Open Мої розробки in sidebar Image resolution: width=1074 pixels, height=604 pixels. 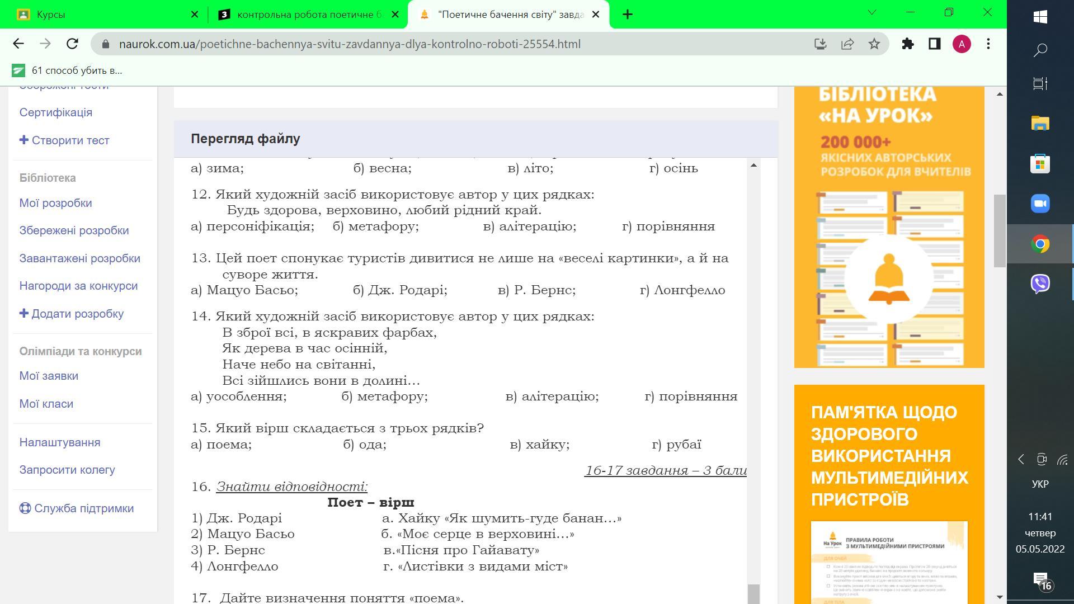(x=55, y=203)
